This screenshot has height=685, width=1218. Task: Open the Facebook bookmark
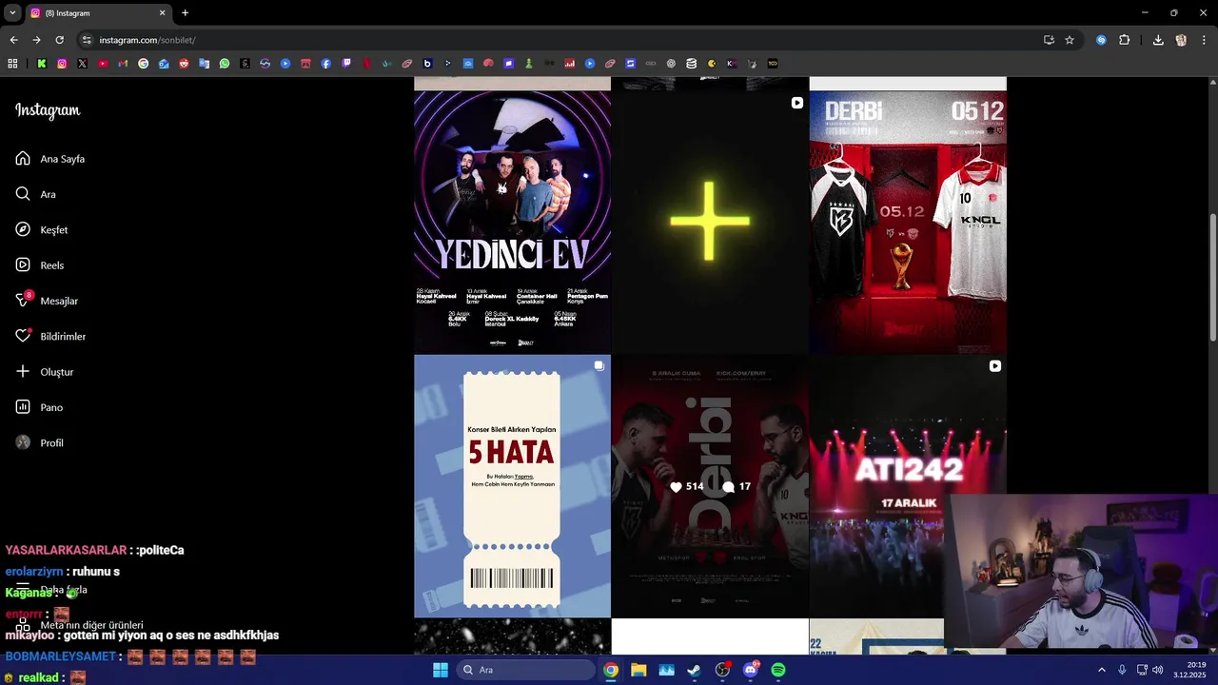(x=325, y=64)
